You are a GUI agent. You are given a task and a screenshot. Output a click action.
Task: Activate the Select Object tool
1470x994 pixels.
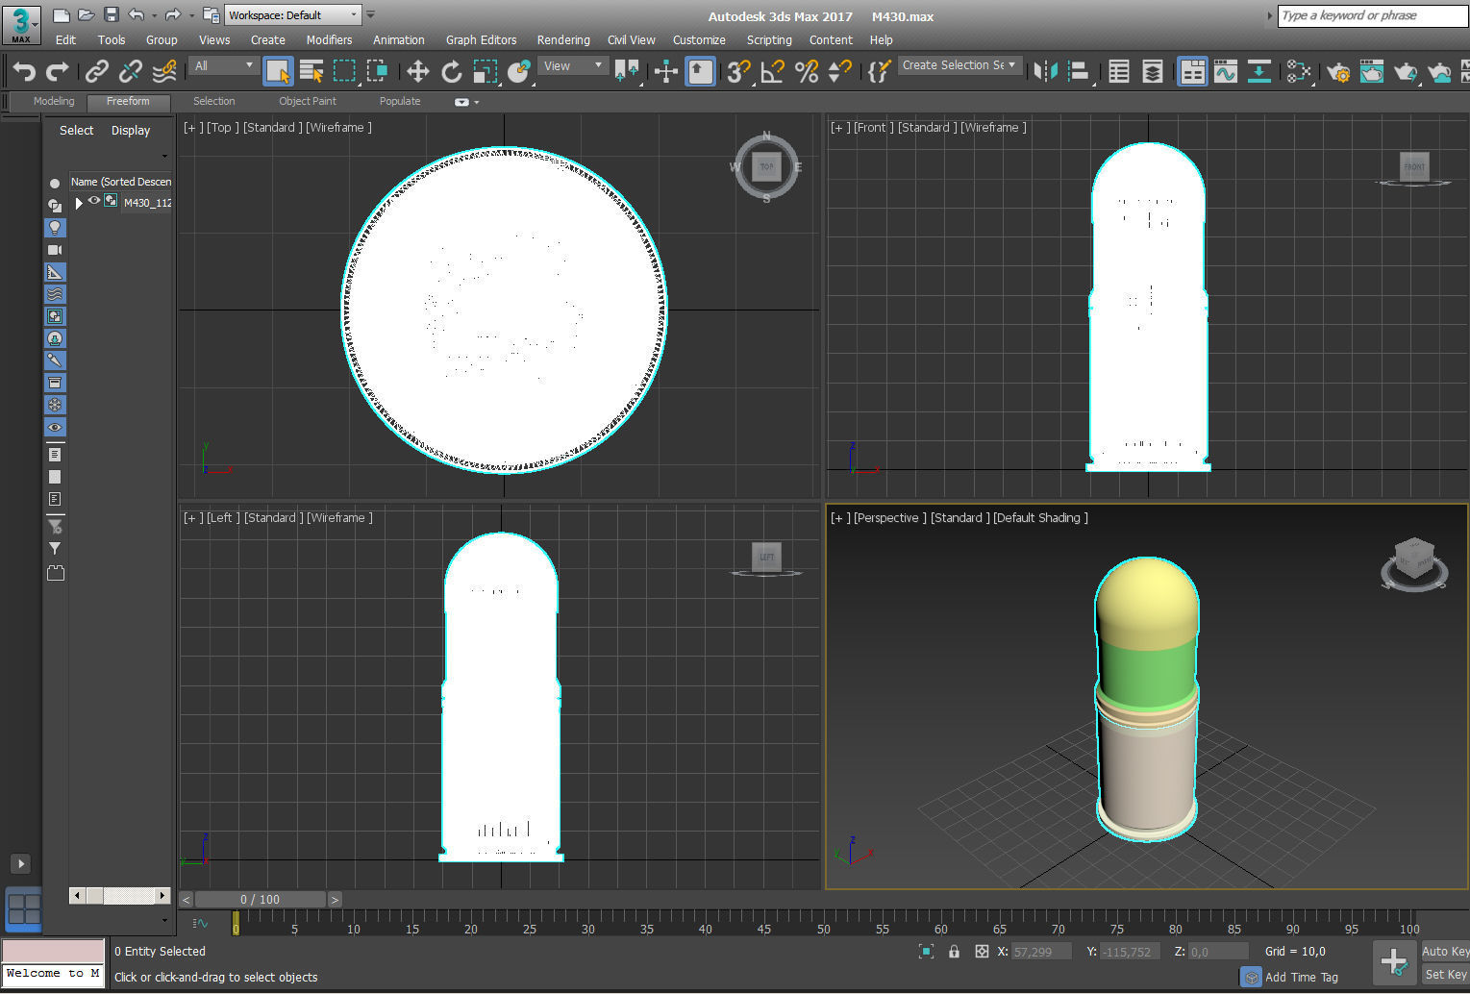click(278, 71)
